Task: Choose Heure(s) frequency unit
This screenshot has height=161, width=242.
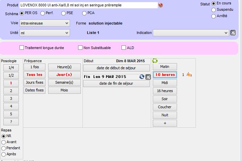Action: [x=64, y=67]
